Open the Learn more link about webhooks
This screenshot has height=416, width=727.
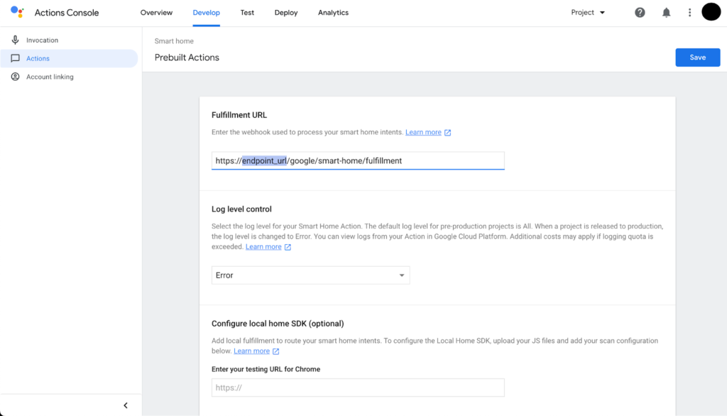pyautogui.click(x=423, y=131)
